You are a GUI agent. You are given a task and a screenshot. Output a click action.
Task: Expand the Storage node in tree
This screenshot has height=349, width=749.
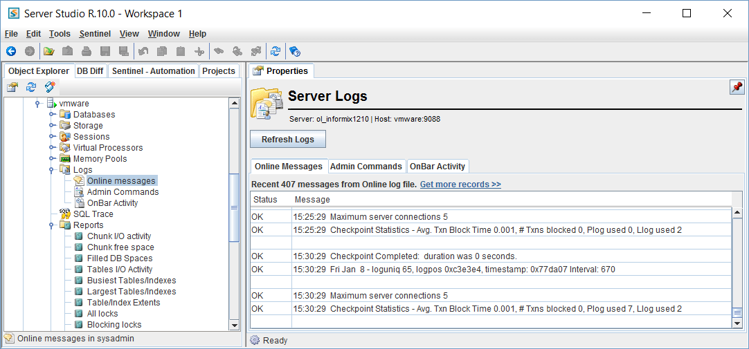tap(52, 126)
